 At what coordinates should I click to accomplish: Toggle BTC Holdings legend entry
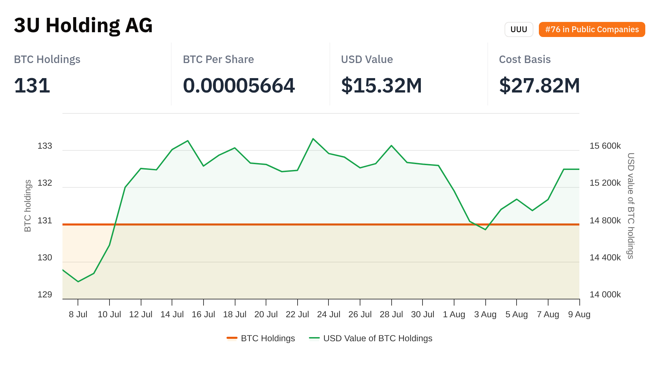261,338
